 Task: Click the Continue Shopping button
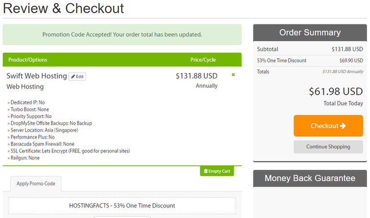328,147
